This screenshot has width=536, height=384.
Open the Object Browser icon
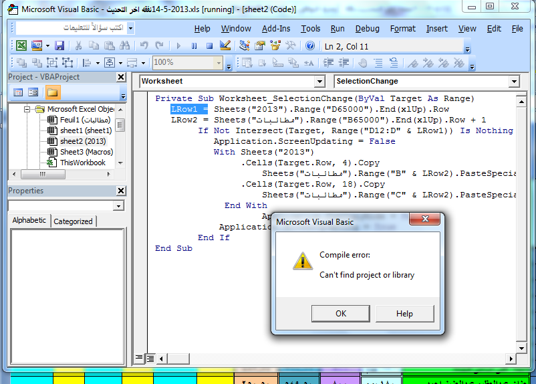(x=275, y=45)
